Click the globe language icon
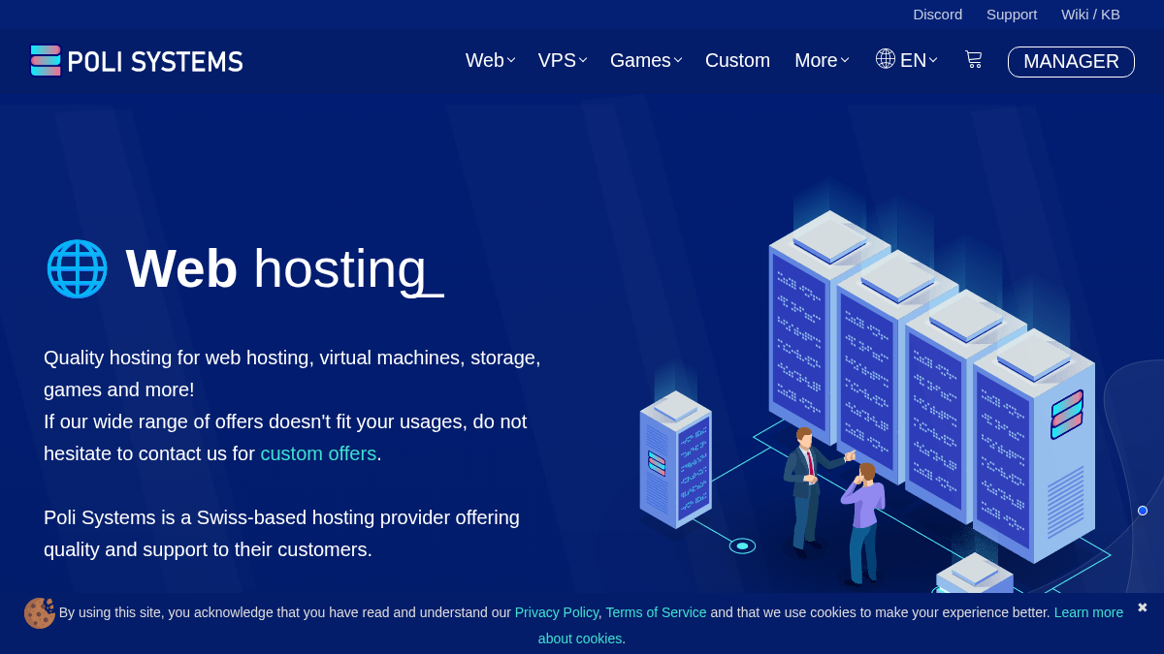This screenshot has height=654, width=1164. [886, 59]
